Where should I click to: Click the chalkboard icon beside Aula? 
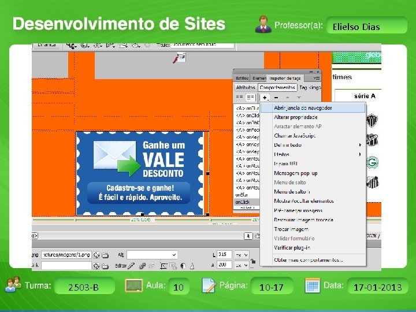[133, 286]
